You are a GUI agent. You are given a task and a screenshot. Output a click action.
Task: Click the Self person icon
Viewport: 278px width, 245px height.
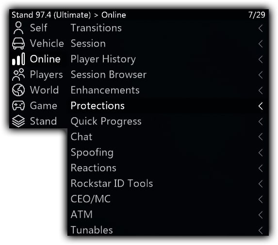pos(18,28)
